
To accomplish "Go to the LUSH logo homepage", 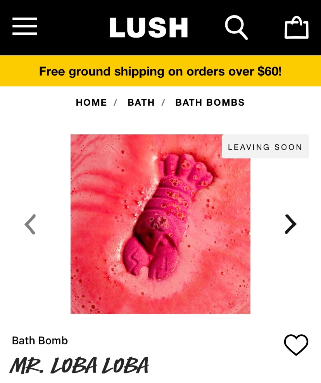I will [149, 27].
